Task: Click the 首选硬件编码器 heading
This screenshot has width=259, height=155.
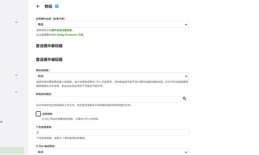Action: click(49, 59)
